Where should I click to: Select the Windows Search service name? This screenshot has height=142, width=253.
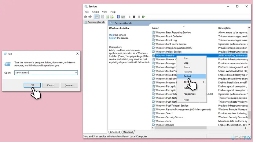pos(164,113)
